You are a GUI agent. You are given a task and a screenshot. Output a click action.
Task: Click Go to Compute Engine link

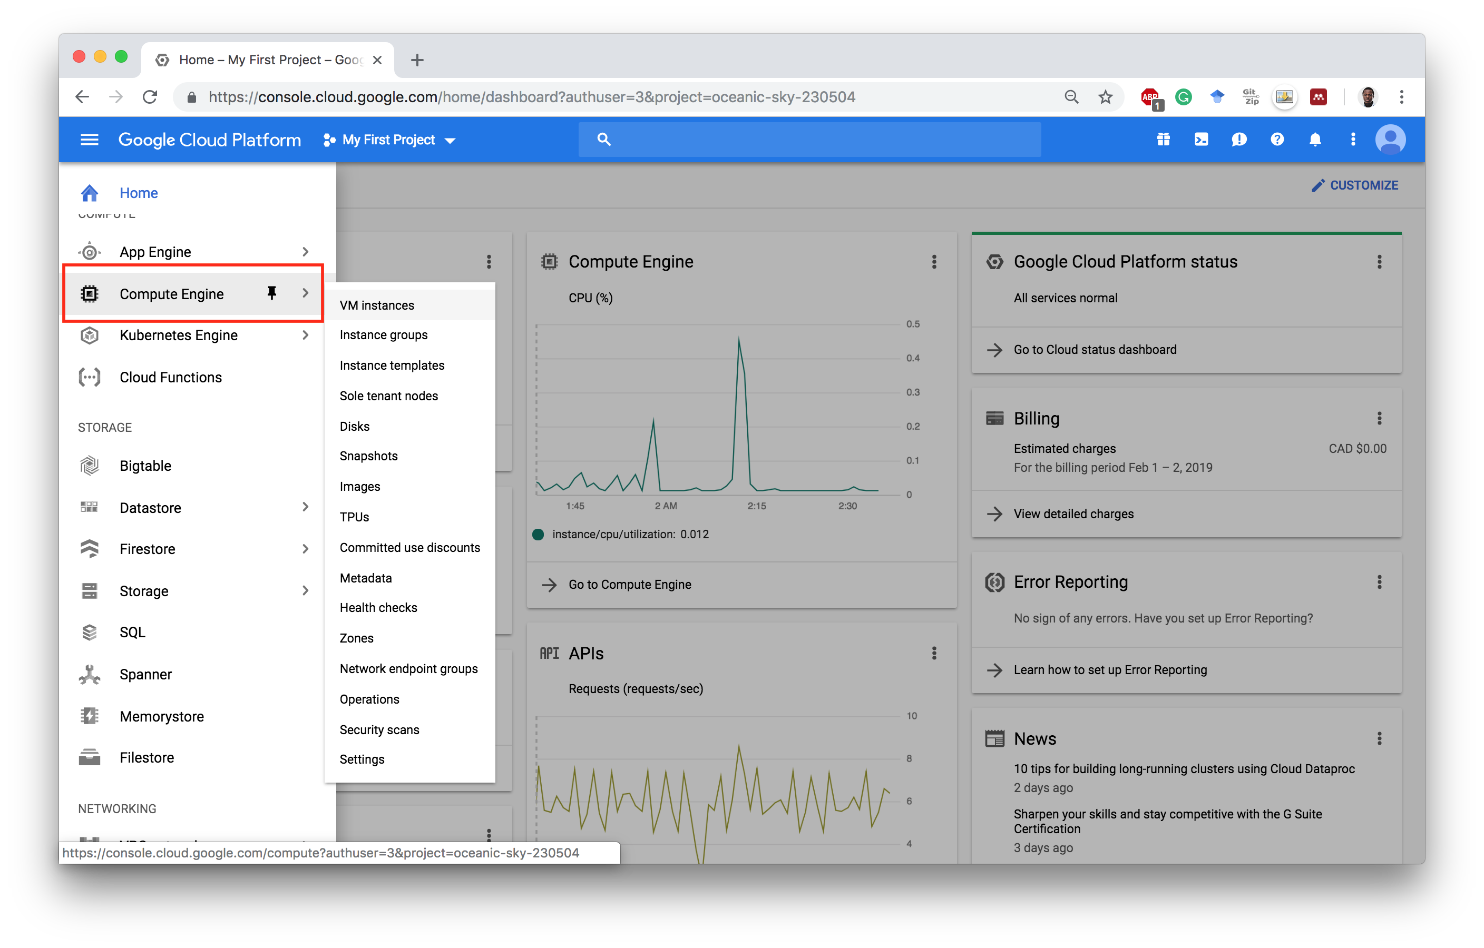(631, 584)
